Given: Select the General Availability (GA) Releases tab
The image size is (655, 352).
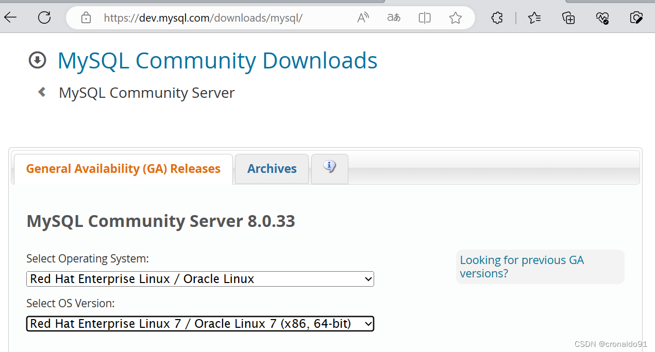Looking at the screenshot, I should [123, 168].
